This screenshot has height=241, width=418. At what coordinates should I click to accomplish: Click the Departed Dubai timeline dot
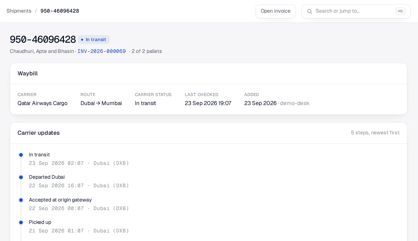21,177
